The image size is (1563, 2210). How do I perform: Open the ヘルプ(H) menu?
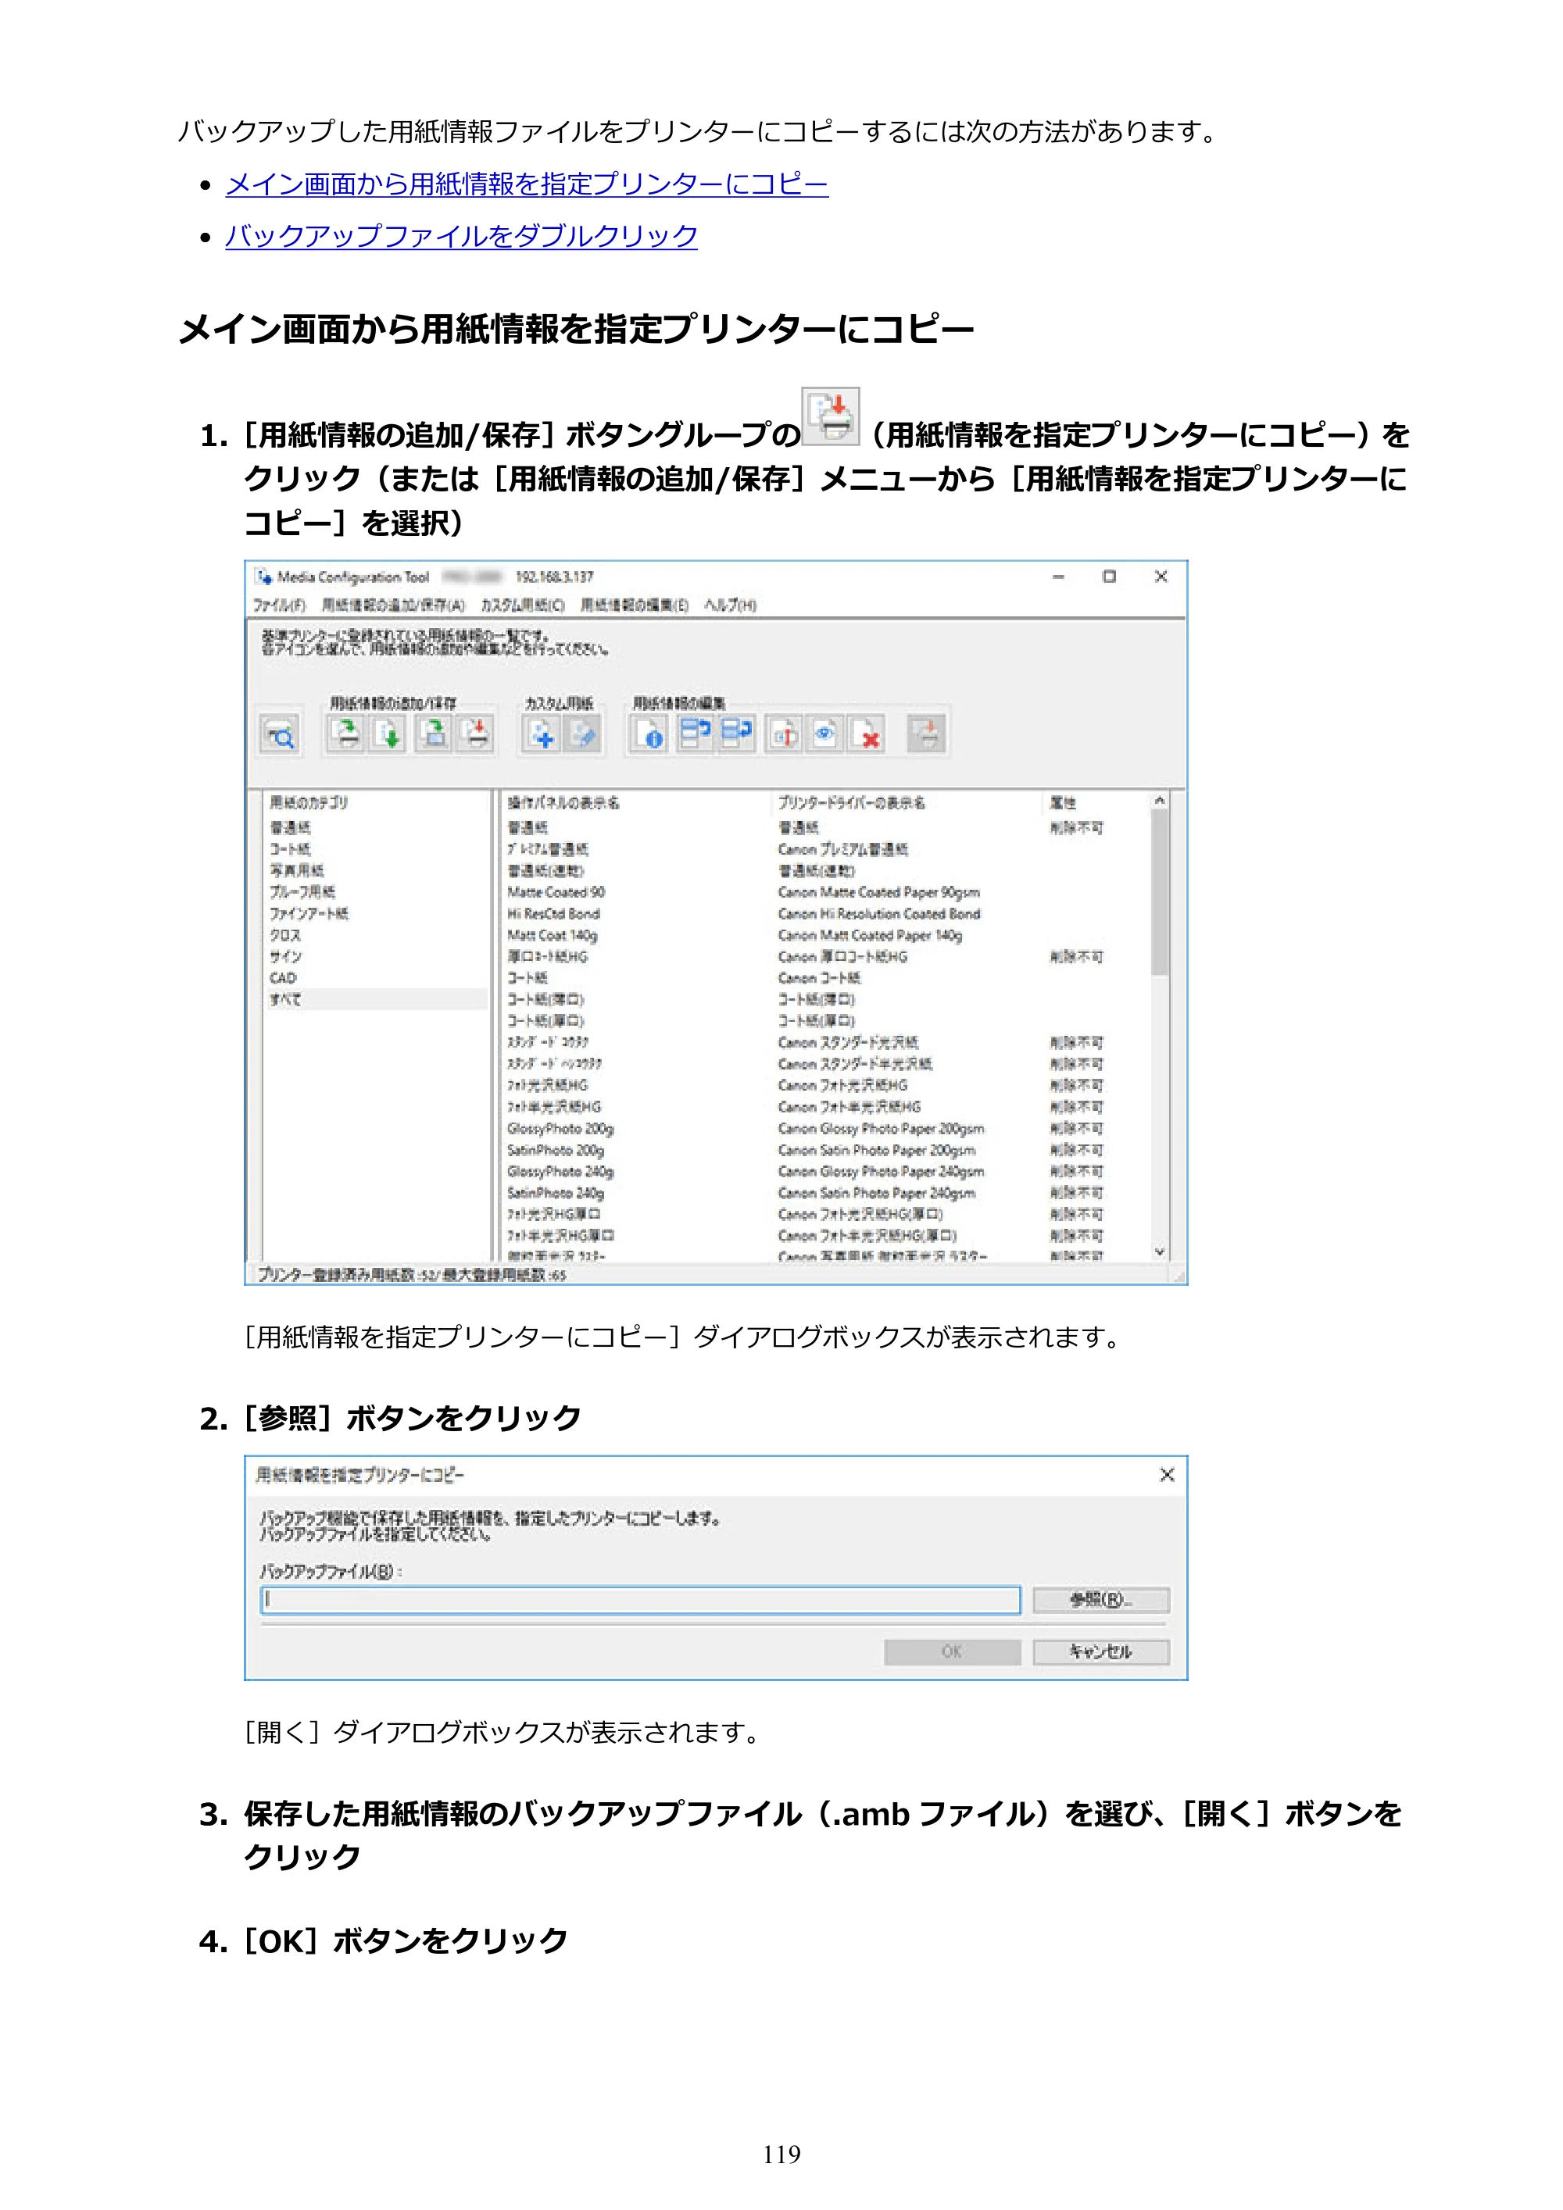(x=730, y=605)
